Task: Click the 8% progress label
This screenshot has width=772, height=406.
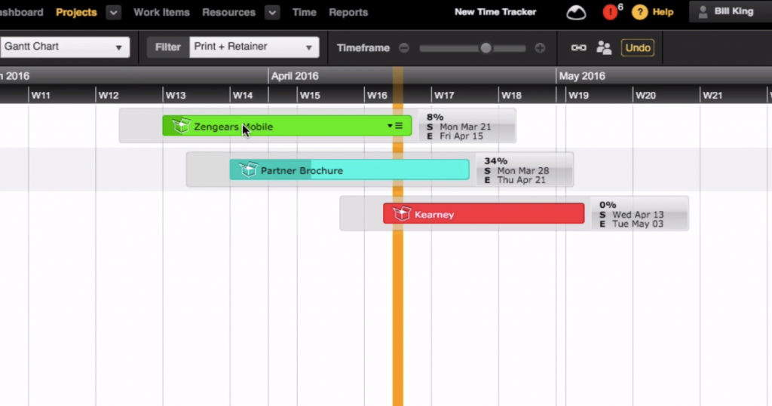Action: [x=435, y=117]
